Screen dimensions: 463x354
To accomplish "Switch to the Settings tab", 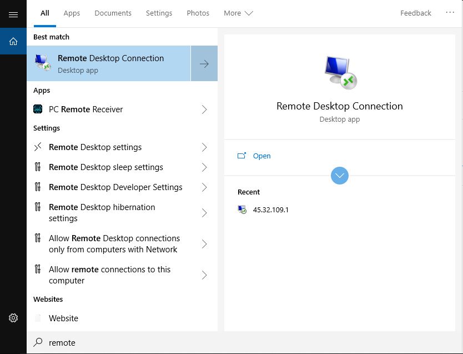I will 159,13.
